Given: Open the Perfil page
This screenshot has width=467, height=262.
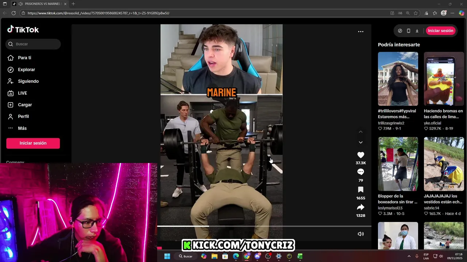Looking at the screenshot, I should (x=23, y=116).
